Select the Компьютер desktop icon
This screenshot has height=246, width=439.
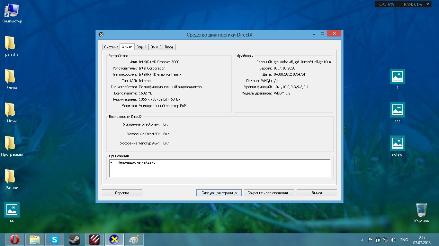[x=12, y=13]
